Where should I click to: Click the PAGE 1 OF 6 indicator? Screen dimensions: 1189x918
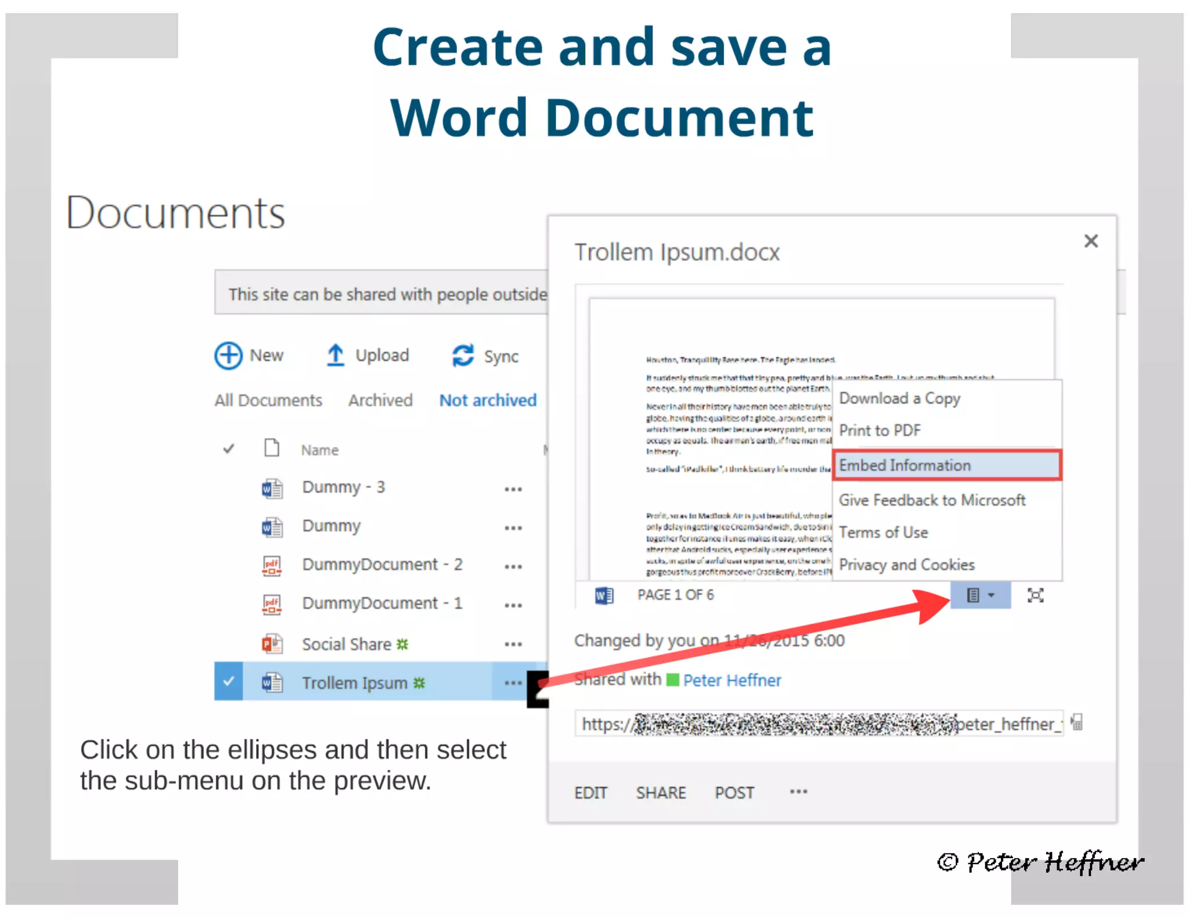point(675,595)
